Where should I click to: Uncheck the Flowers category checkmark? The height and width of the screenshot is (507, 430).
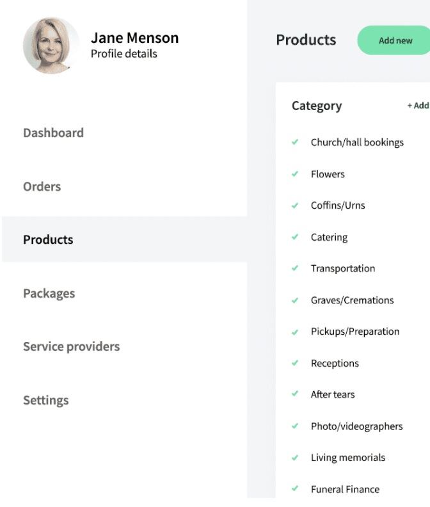[295, 174]
